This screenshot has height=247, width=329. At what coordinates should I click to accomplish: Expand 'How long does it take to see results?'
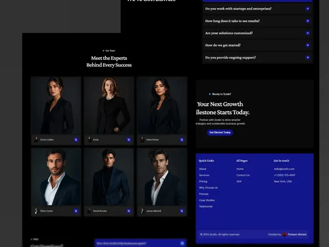pos(258,21)
